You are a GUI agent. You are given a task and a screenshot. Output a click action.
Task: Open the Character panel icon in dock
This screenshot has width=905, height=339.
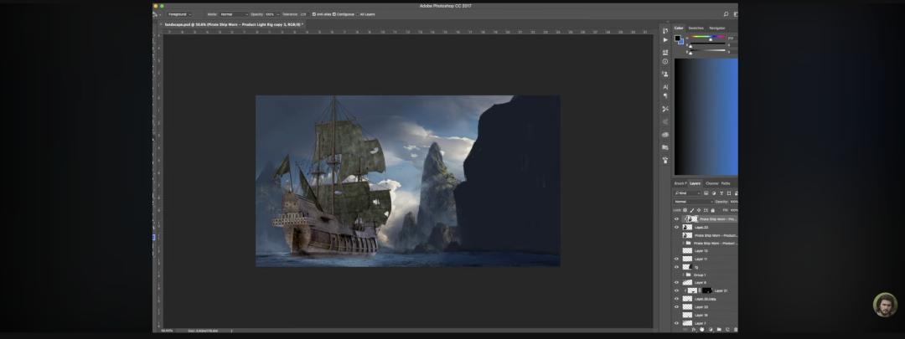[665, 87]
